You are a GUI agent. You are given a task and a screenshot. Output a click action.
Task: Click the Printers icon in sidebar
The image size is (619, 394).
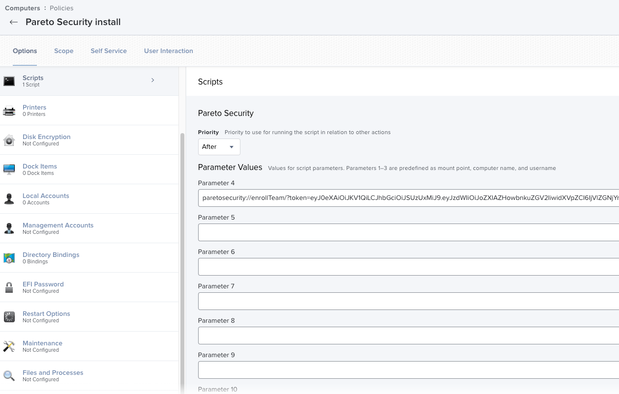[x=9, y=111]
